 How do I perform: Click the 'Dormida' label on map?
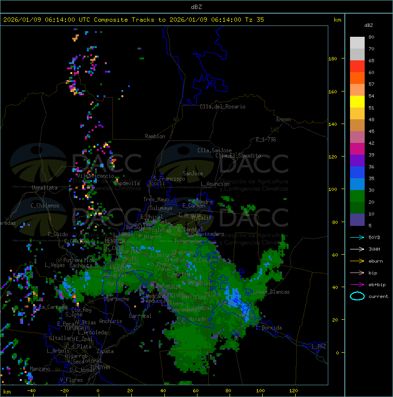click(272, 328)
